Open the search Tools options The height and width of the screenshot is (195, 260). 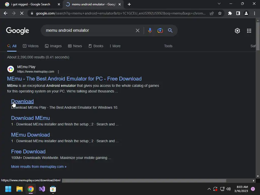pyautogui.click(x=168, y=46)
